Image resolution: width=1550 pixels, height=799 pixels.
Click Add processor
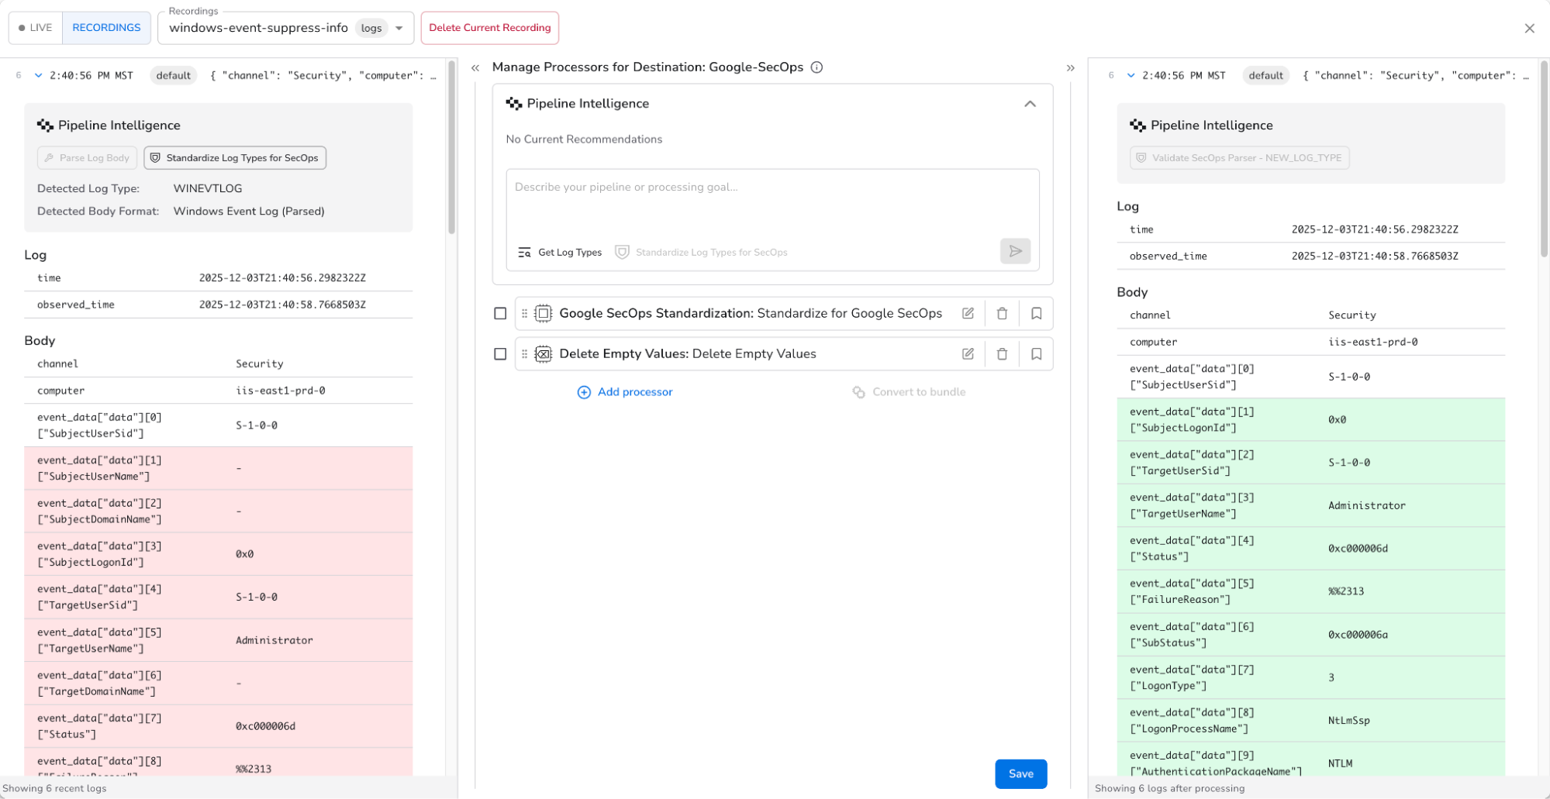(x=625, y=392)
